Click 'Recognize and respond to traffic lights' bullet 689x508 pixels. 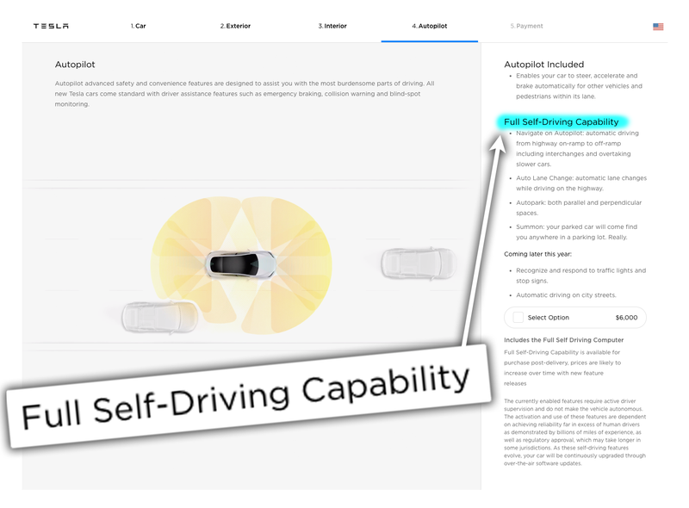click(x=580, y=276)
